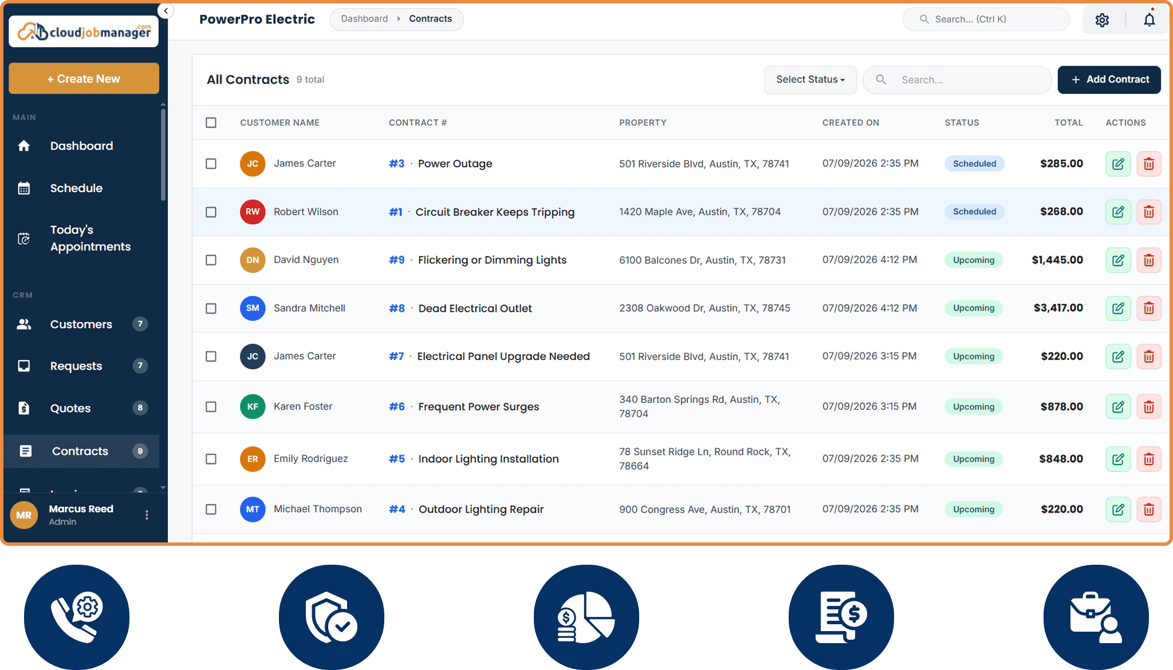Click the Scheduled status badge for Power Outage
Image resolution: width=1173 pixels, height=670 pixels.
[974, 164]
